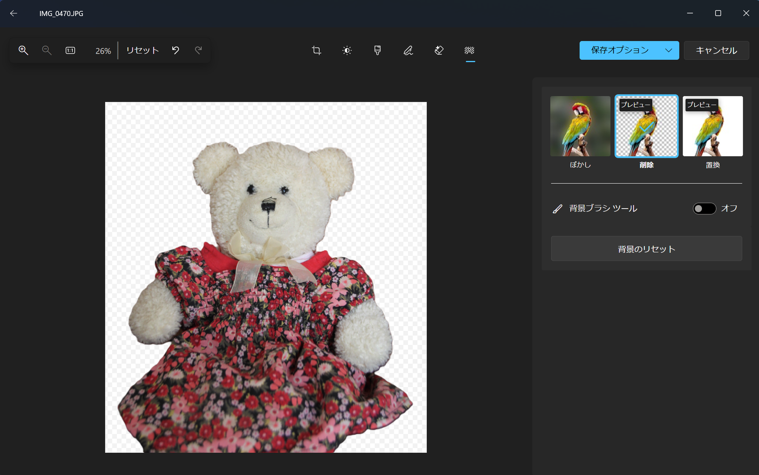Expand the 保存オプション dropdown arrow
The image size is (759, 475).
669,50
